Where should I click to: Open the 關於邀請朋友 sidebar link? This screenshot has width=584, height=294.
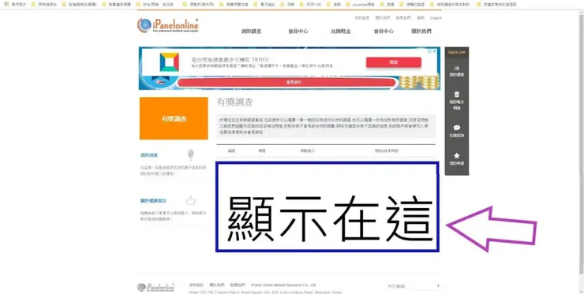153,200
